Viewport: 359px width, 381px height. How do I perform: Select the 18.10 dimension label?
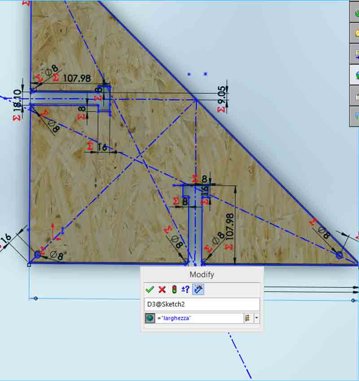(17, 101)
